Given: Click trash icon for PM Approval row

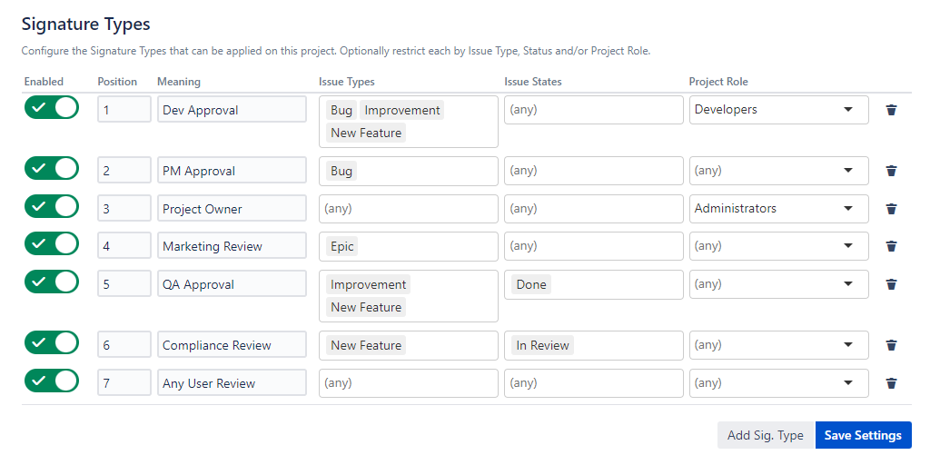Looking at the screenshot, I should [891, 171].
